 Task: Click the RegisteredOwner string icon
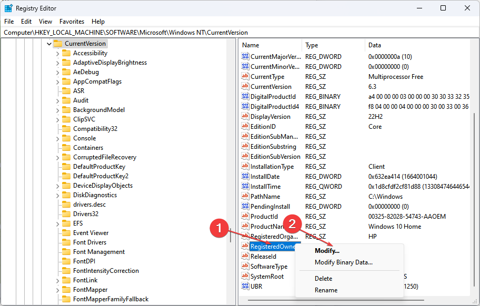point(245,246)
